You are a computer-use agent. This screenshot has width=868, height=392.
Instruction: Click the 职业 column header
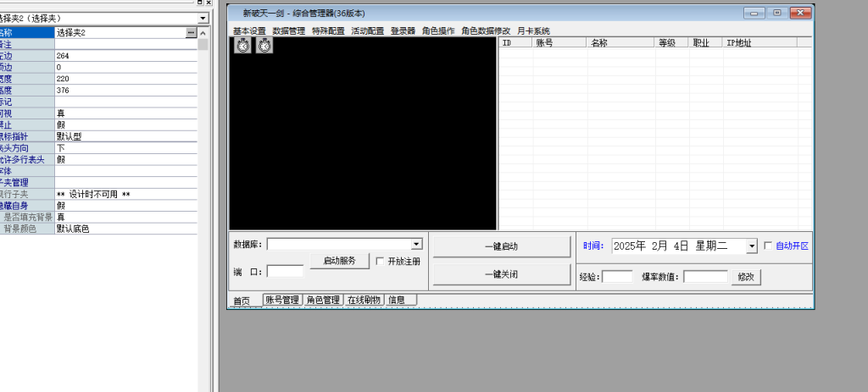(706, 42)
